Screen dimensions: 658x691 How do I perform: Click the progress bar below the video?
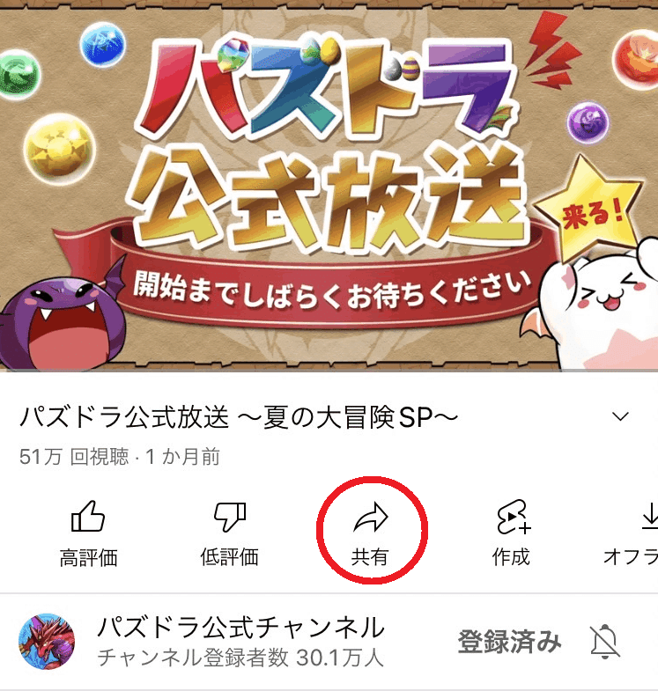(x=329, y=371)
